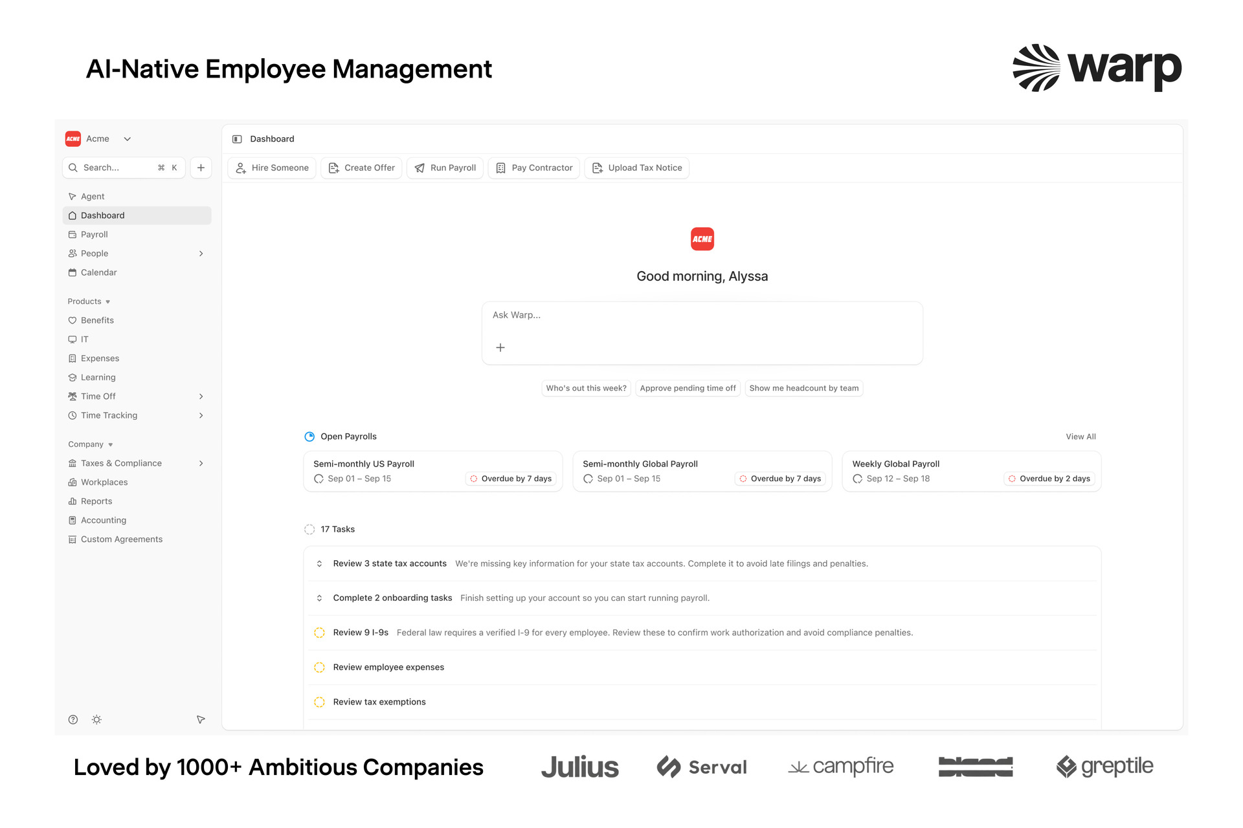Expand the People submenu chevron
The width and height of the screenshot is (1243, 828).
201,254
